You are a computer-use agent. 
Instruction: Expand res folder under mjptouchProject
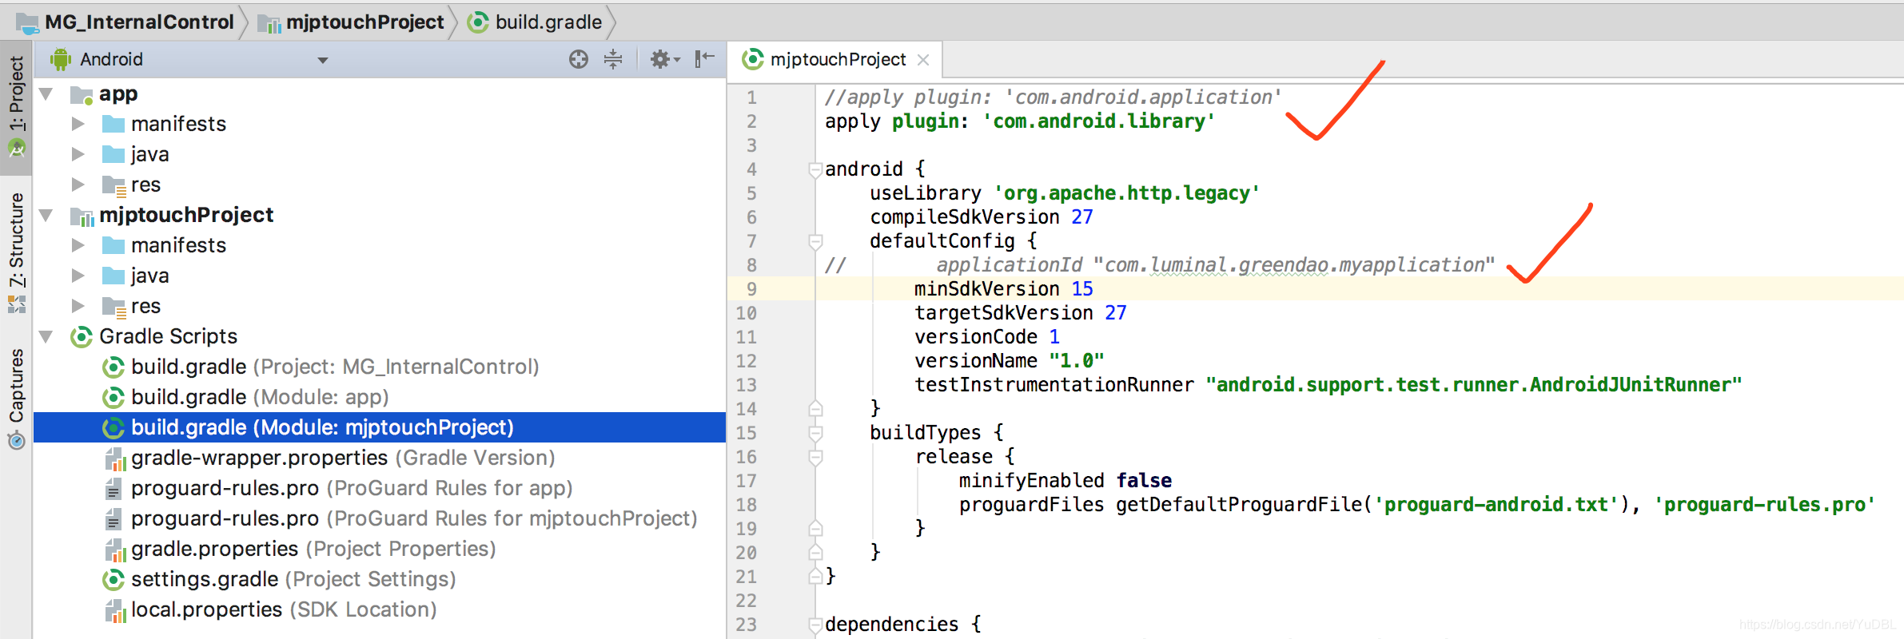78,306
